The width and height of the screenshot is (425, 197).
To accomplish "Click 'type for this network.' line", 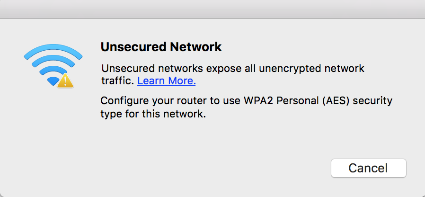I will coord(153,114).
